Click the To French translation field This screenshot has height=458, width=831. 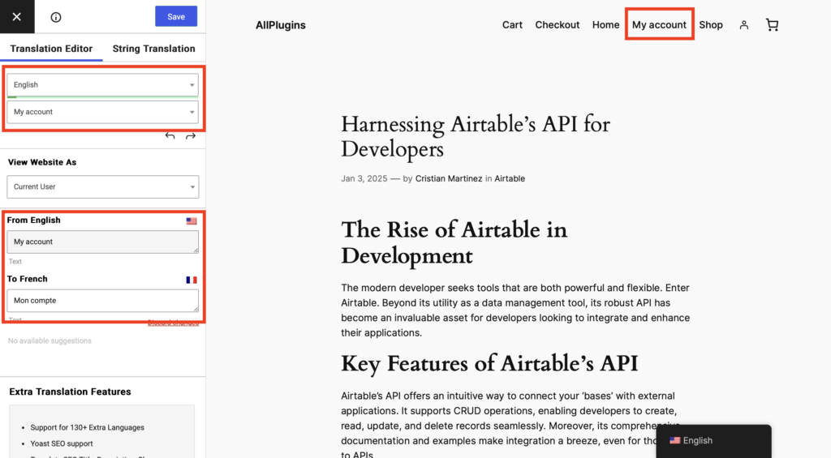coord(103,300)
